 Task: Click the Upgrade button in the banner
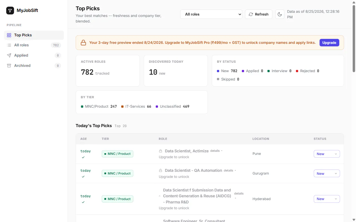(329, 42)
